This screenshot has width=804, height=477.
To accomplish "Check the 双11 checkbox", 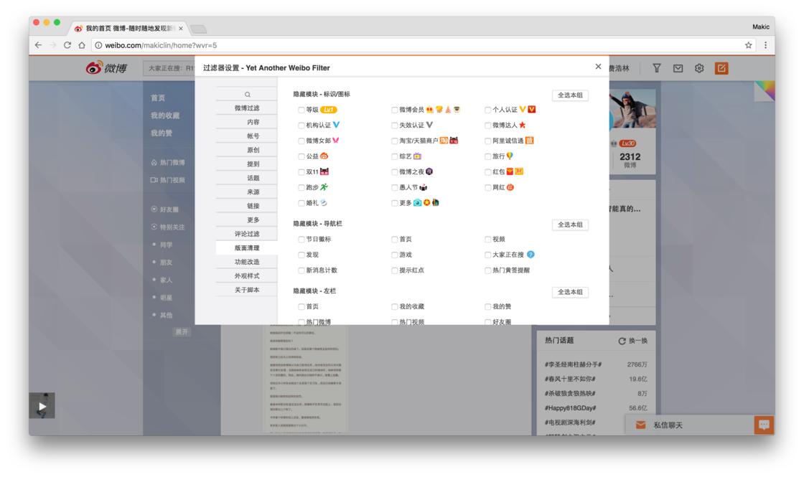I will pos(301,172).
